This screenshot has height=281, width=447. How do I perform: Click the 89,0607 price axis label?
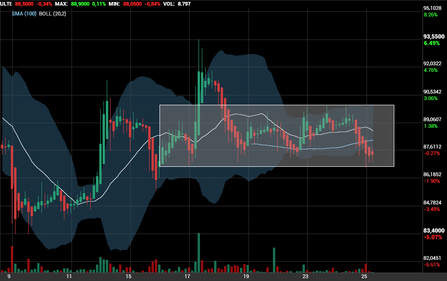432,119
